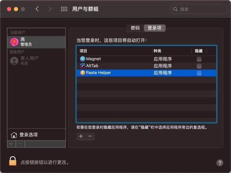Close the window with red button
Image resolution: width=231 pixels, height=173 pixels.
coord(9,9)
